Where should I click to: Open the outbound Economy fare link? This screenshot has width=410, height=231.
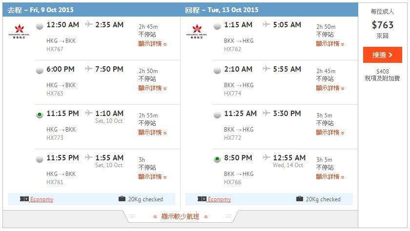[41, 199]
